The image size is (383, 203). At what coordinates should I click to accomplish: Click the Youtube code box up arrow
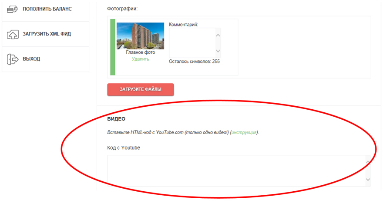pos(368,161)
